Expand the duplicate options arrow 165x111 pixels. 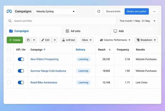34,40
